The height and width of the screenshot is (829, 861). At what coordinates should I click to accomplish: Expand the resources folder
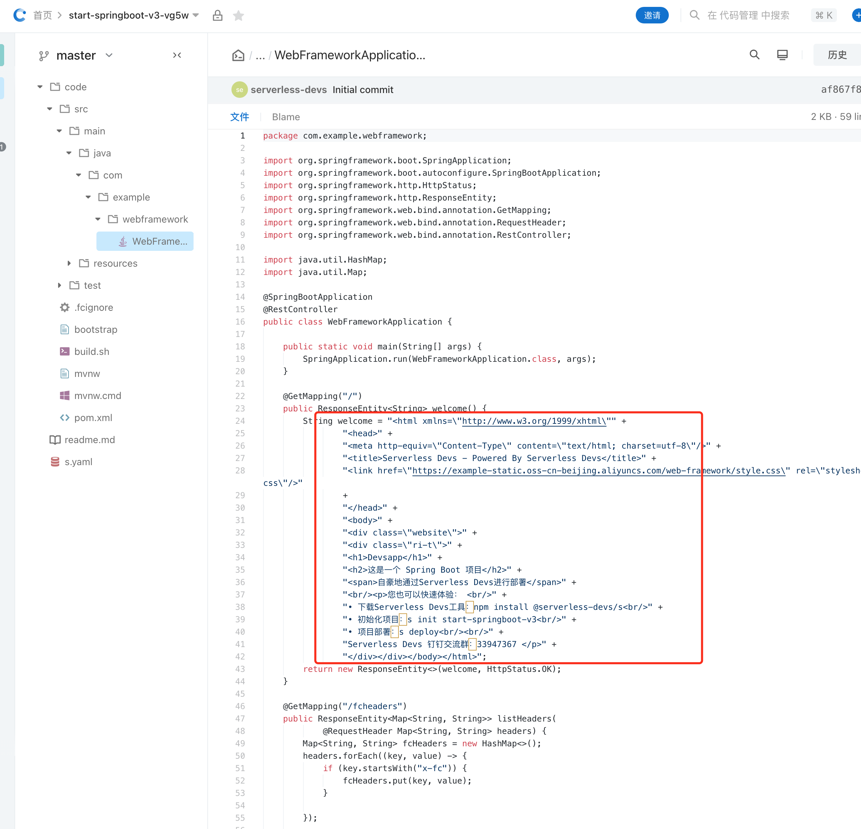pyautogui.click(x=69, y=263)
